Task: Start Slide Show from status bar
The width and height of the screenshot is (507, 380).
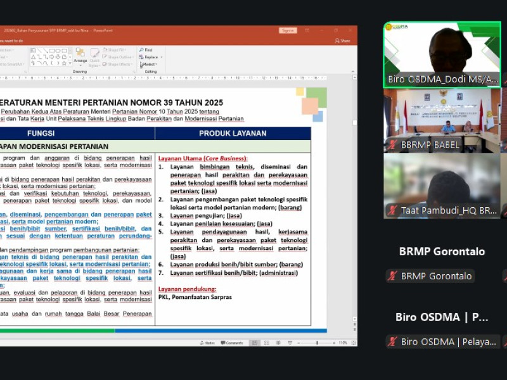Action: tap(288, 343)
